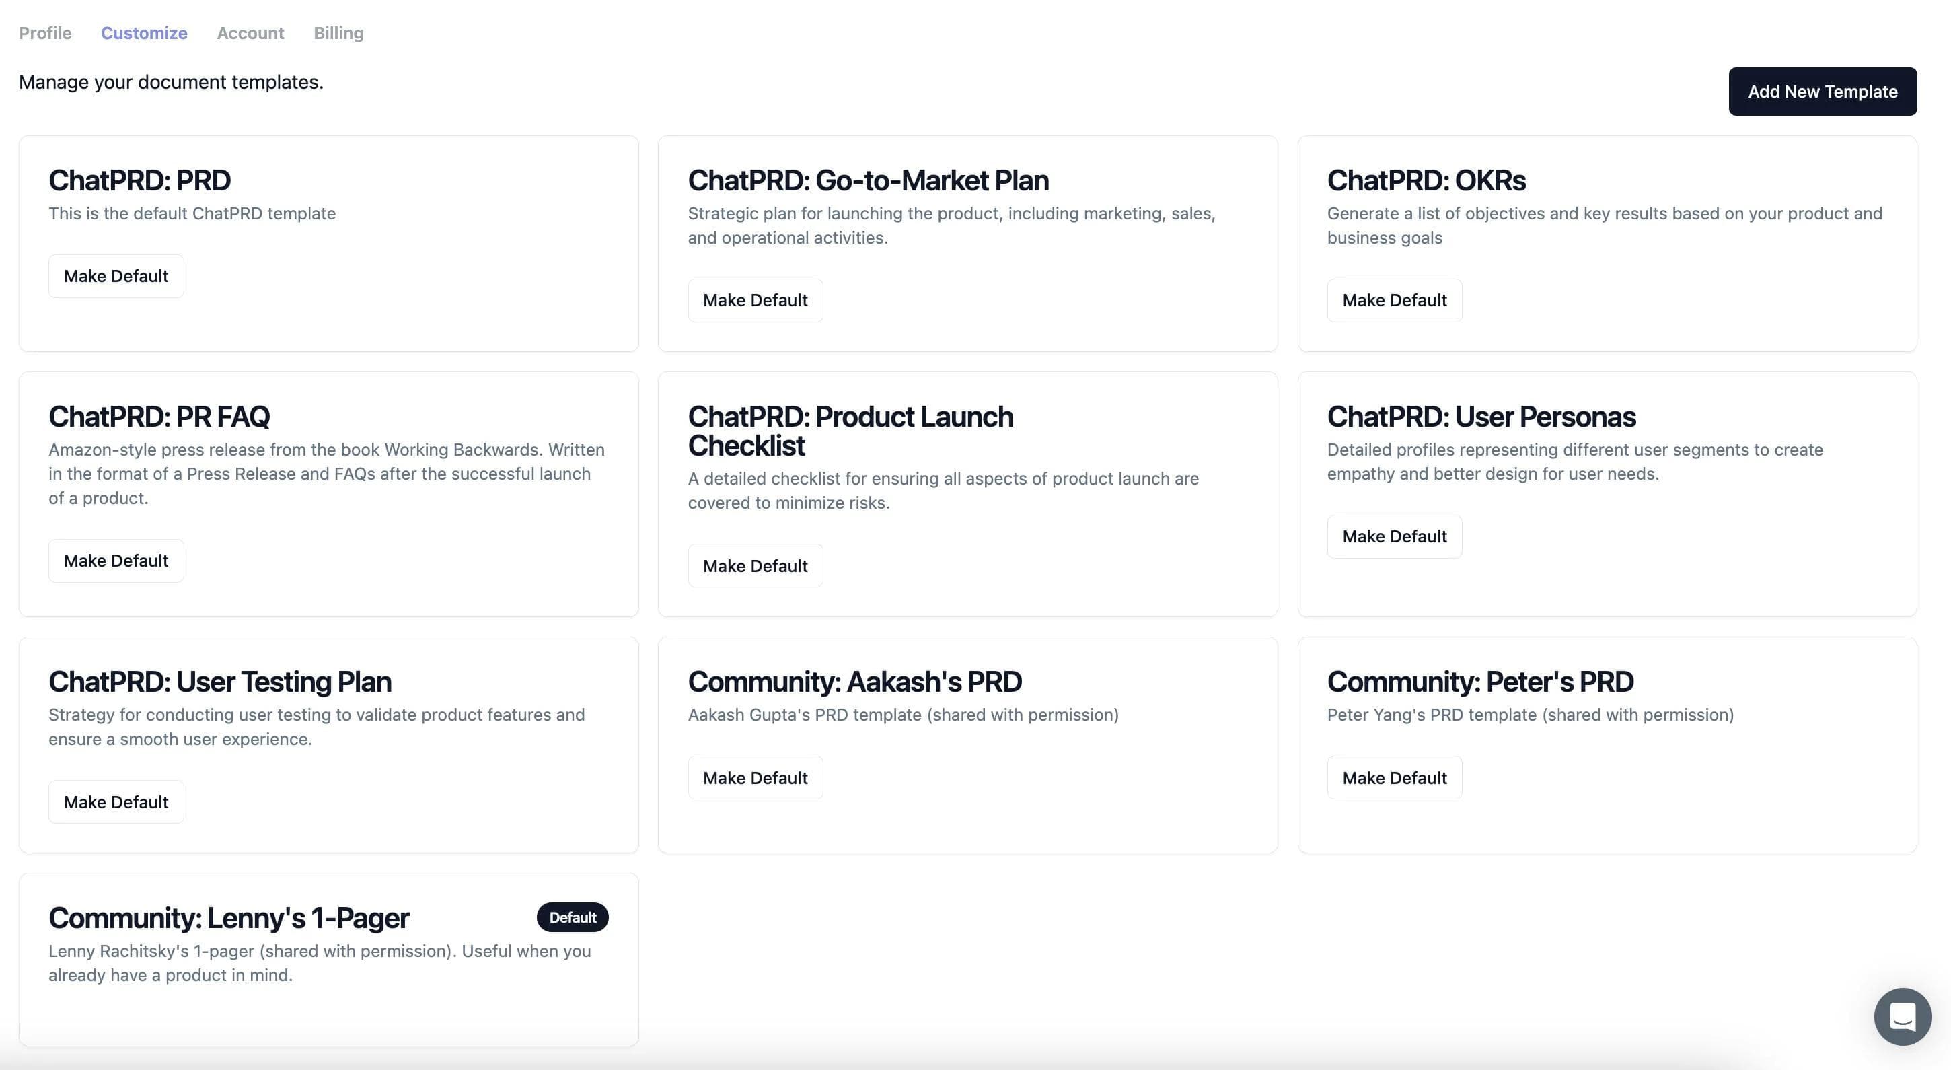Set Go-to-Market Plan as default

(754, 300)
